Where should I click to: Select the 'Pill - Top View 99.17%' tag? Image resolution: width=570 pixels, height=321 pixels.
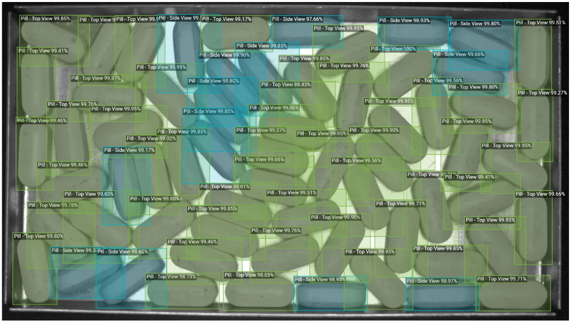226,19
